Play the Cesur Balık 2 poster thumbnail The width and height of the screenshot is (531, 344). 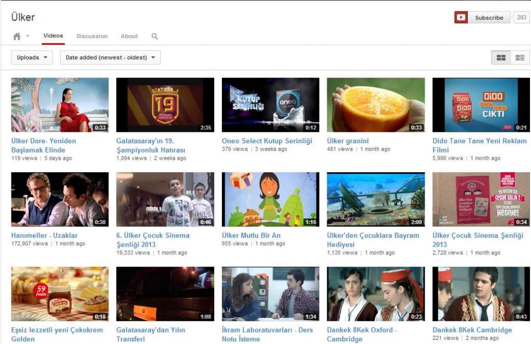click(x=481, y=199)
